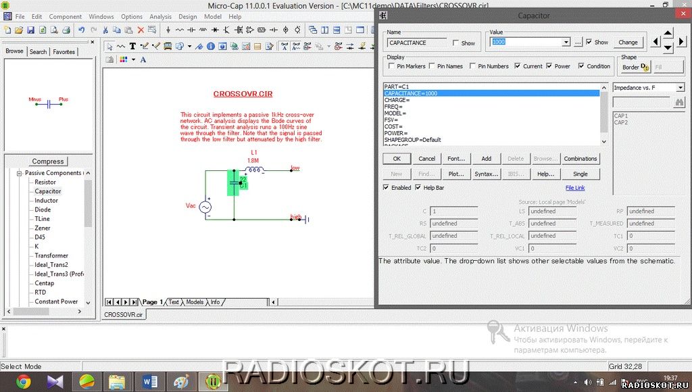Collapse the Passive Components tree node
692x392 pixels.
20,173
